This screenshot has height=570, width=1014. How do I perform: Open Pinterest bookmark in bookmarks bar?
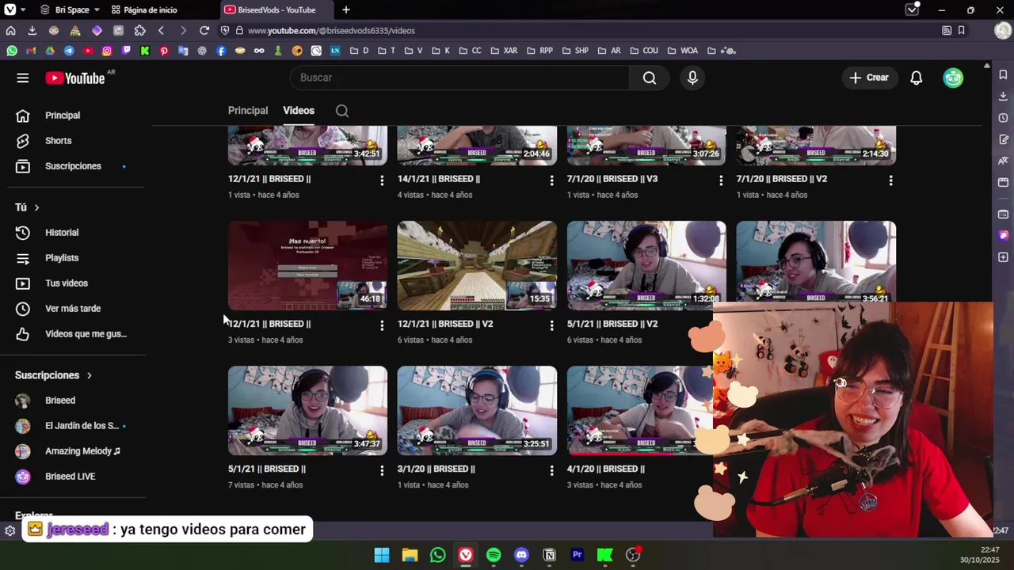pos(164,51)
